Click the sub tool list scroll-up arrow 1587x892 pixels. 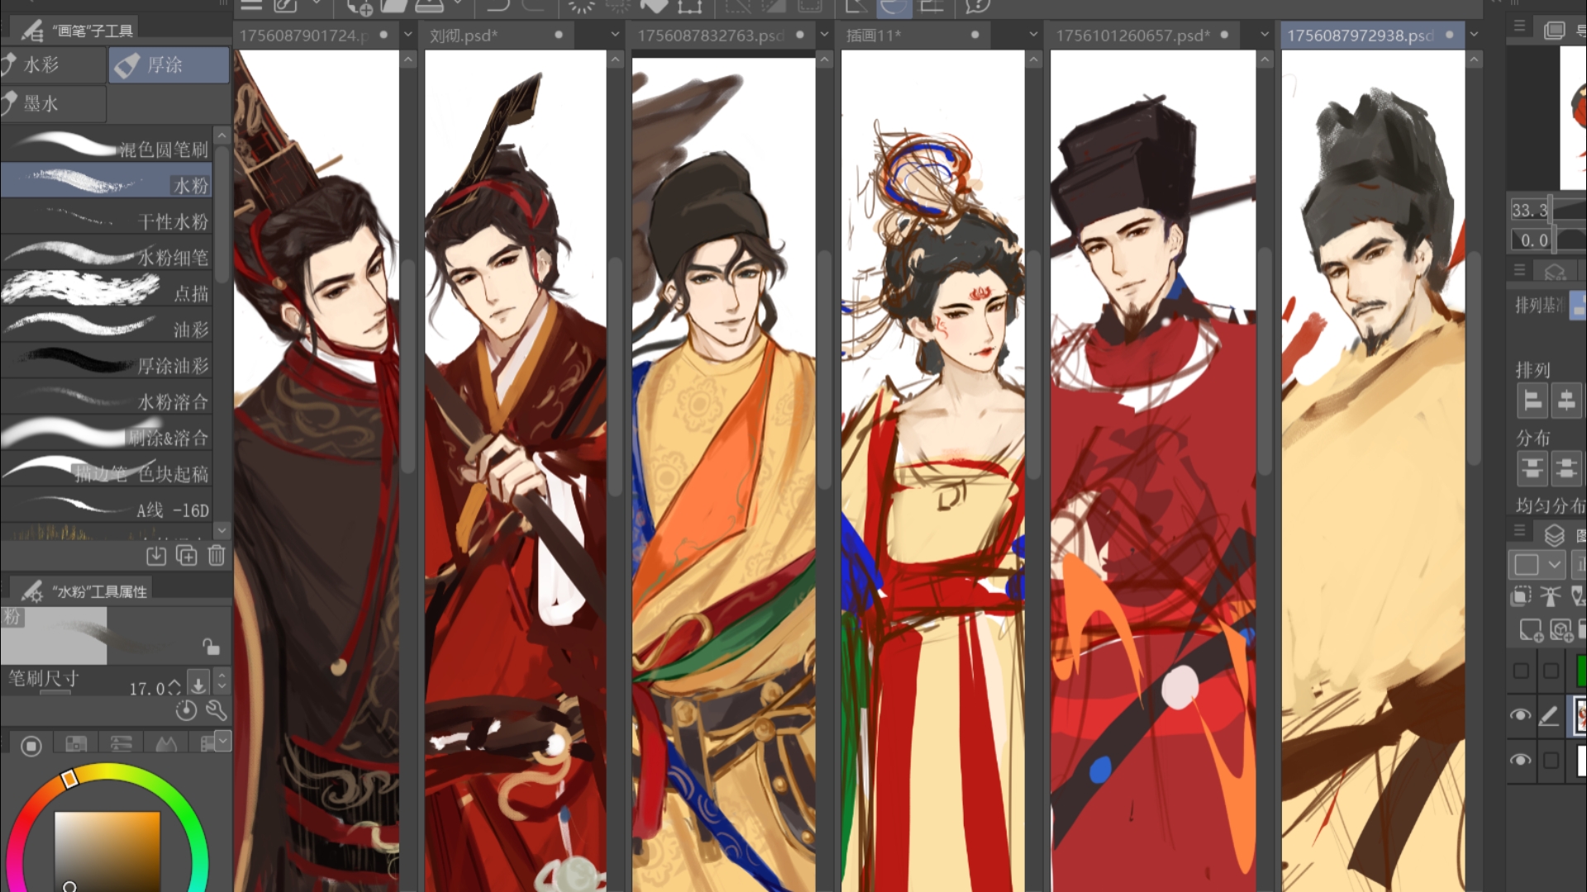point(222,135)
